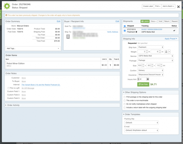Open the Service dropdown showing USPS Media Mail

[x=151, y=56]
